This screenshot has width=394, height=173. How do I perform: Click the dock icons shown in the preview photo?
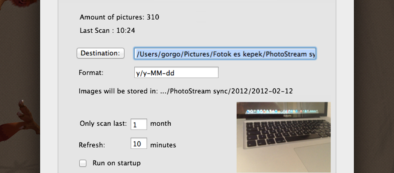point(281,111)
